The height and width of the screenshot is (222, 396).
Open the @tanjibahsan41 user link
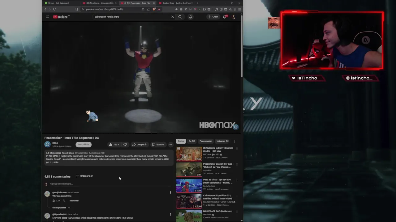[59, 192]
